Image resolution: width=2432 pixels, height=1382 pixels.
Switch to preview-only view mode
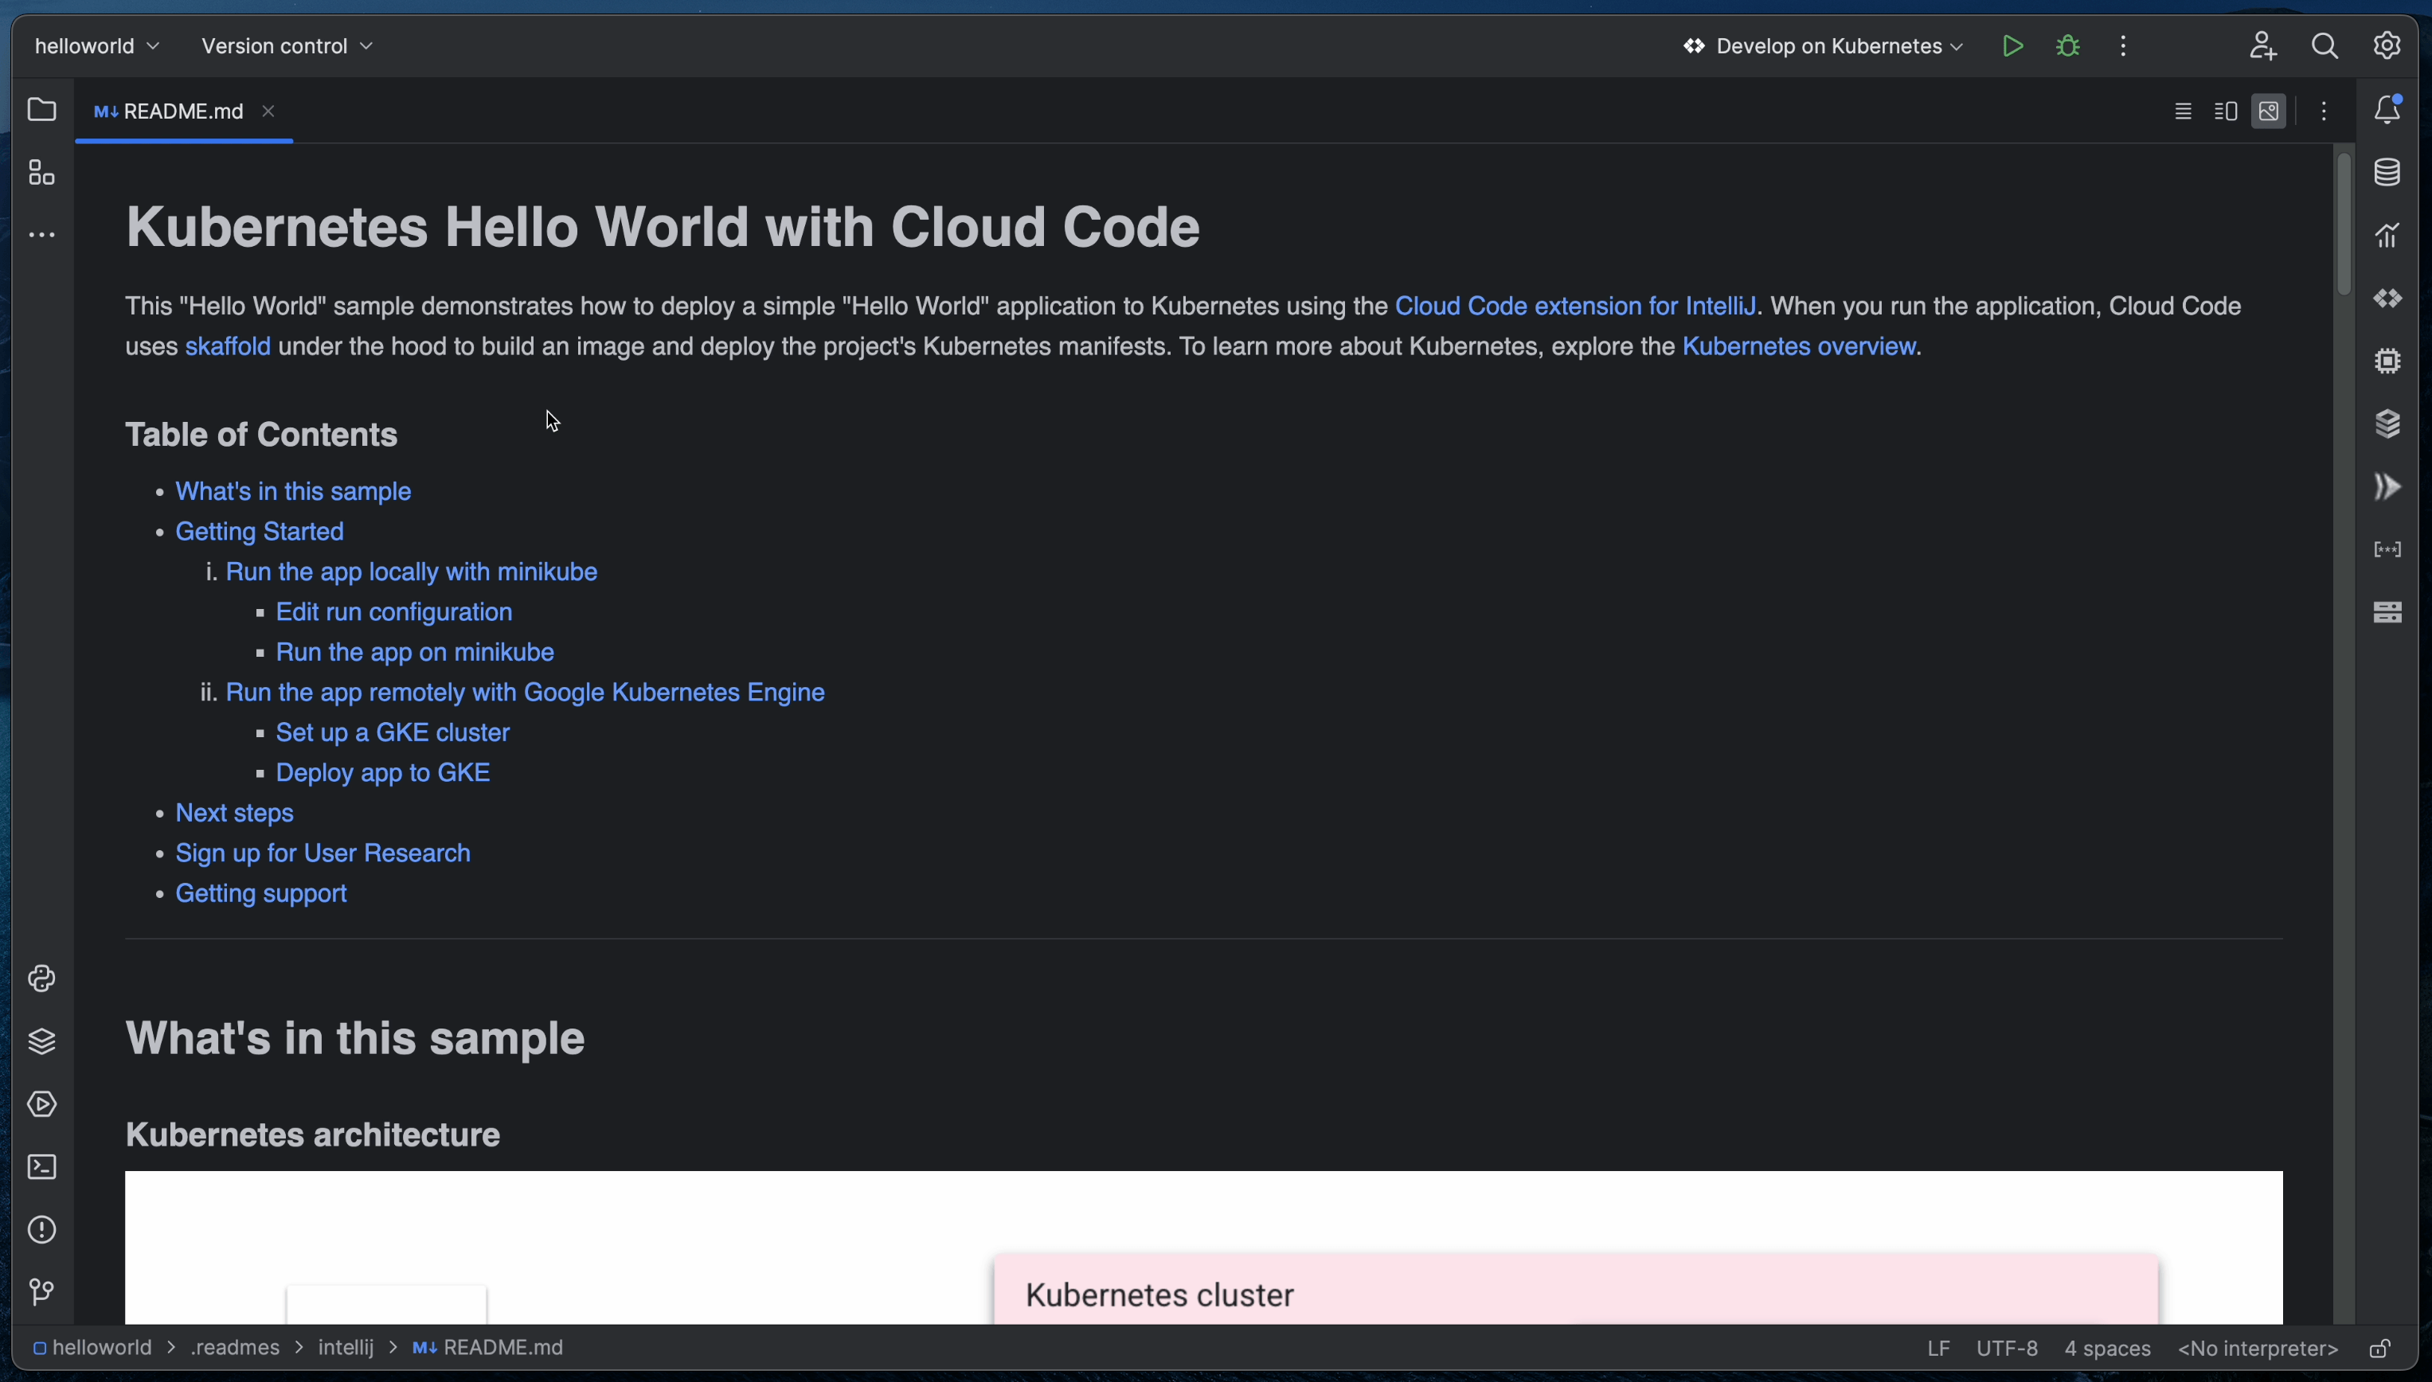point(2269,111)
